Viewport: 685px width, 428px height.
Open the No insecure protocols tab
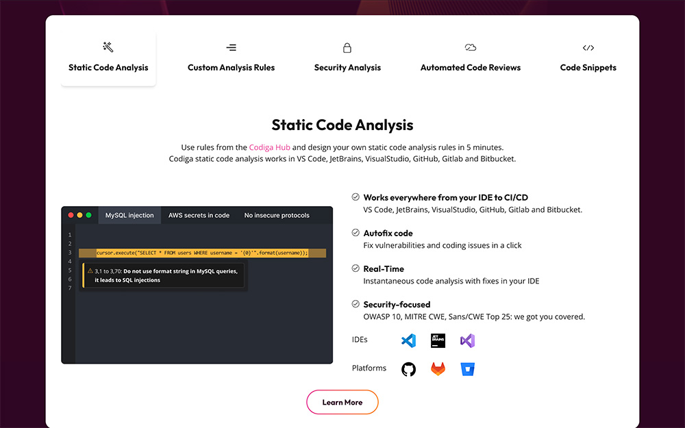277,215
